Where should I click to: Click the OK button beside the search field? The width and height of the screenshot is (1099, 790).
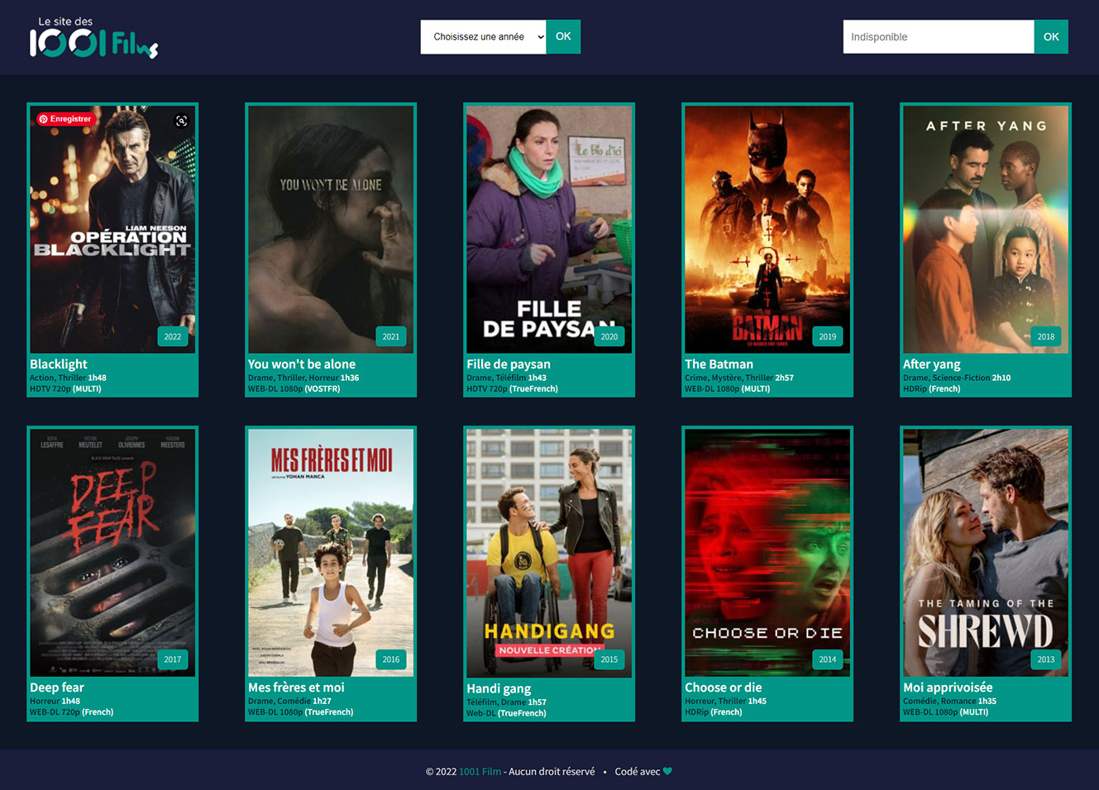1051,37
